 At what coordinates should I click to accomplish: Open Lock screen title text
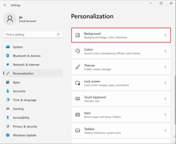pyautogui.click(x=92, y=81)
